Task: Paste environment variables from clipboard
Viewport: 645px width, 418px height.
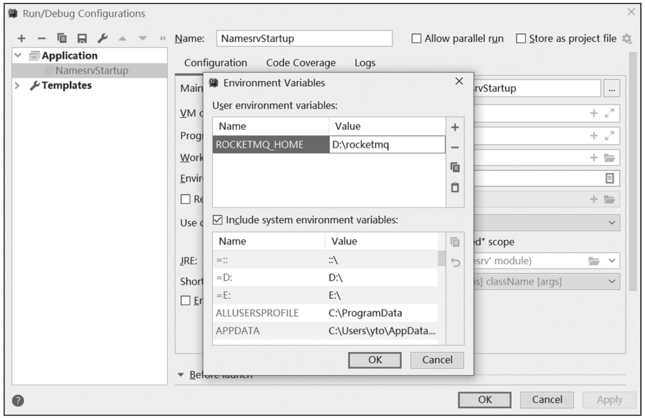Action: click(x=454, y=188)
